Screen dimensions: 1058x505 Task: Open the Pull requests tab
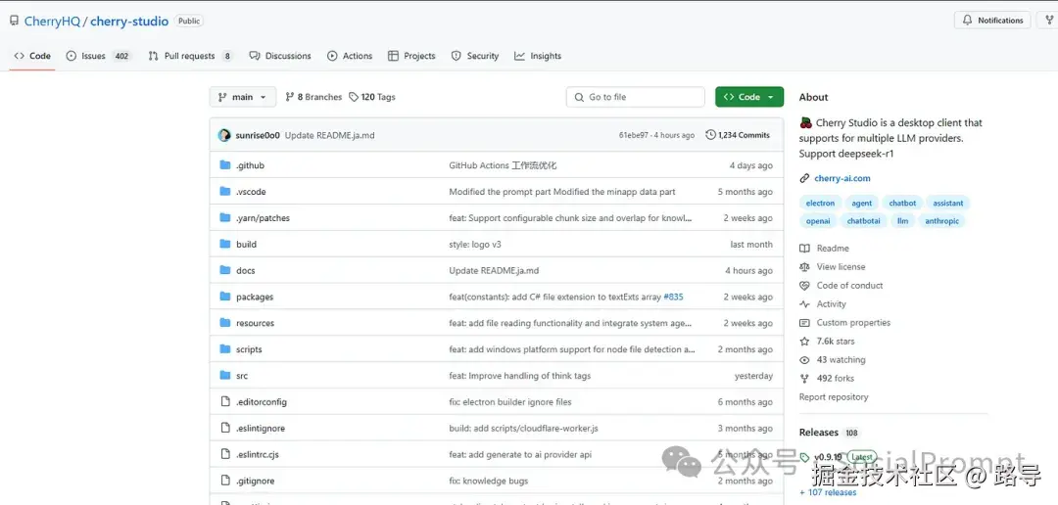[x=190, y=56]
